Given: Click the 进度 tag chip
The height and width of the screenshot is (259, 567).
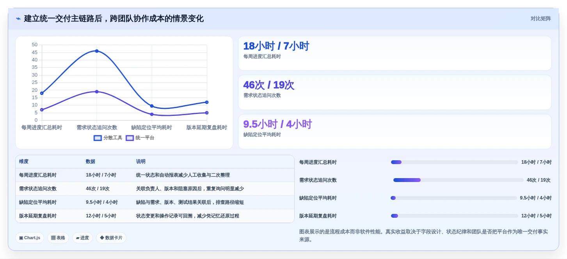Looking at the screenshot, I should point(82,238).
